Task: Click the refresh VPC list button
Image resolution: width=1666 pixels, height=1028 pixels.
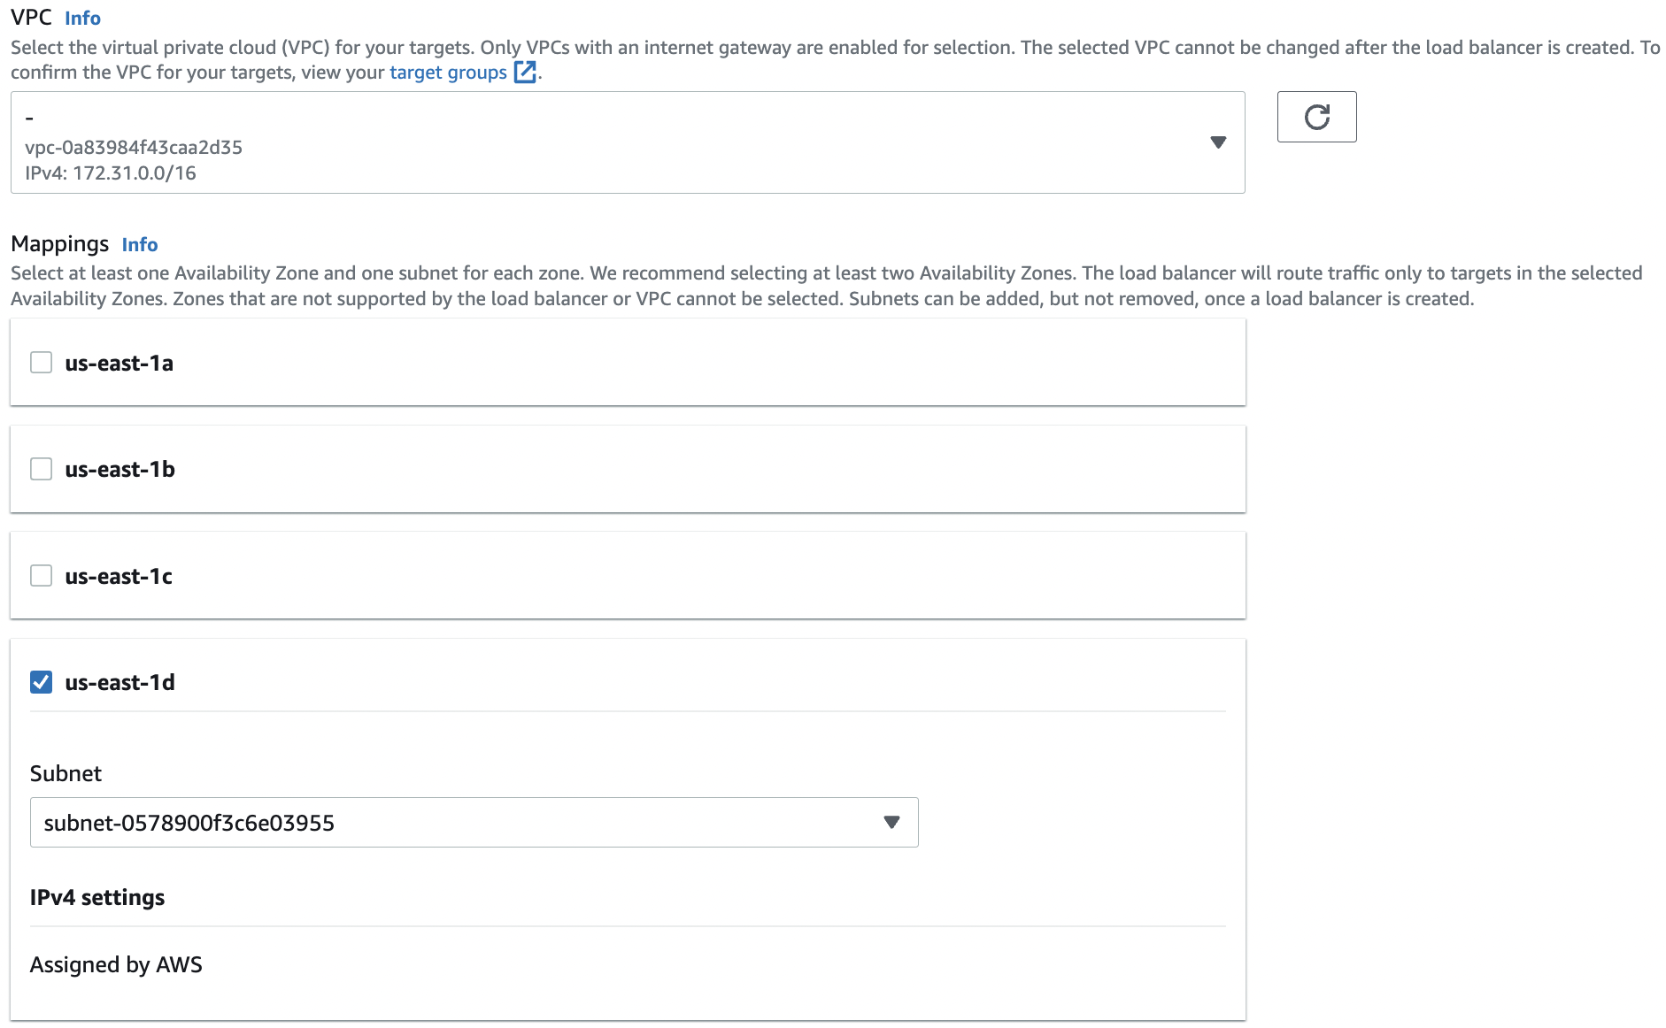Action: 1316,117
